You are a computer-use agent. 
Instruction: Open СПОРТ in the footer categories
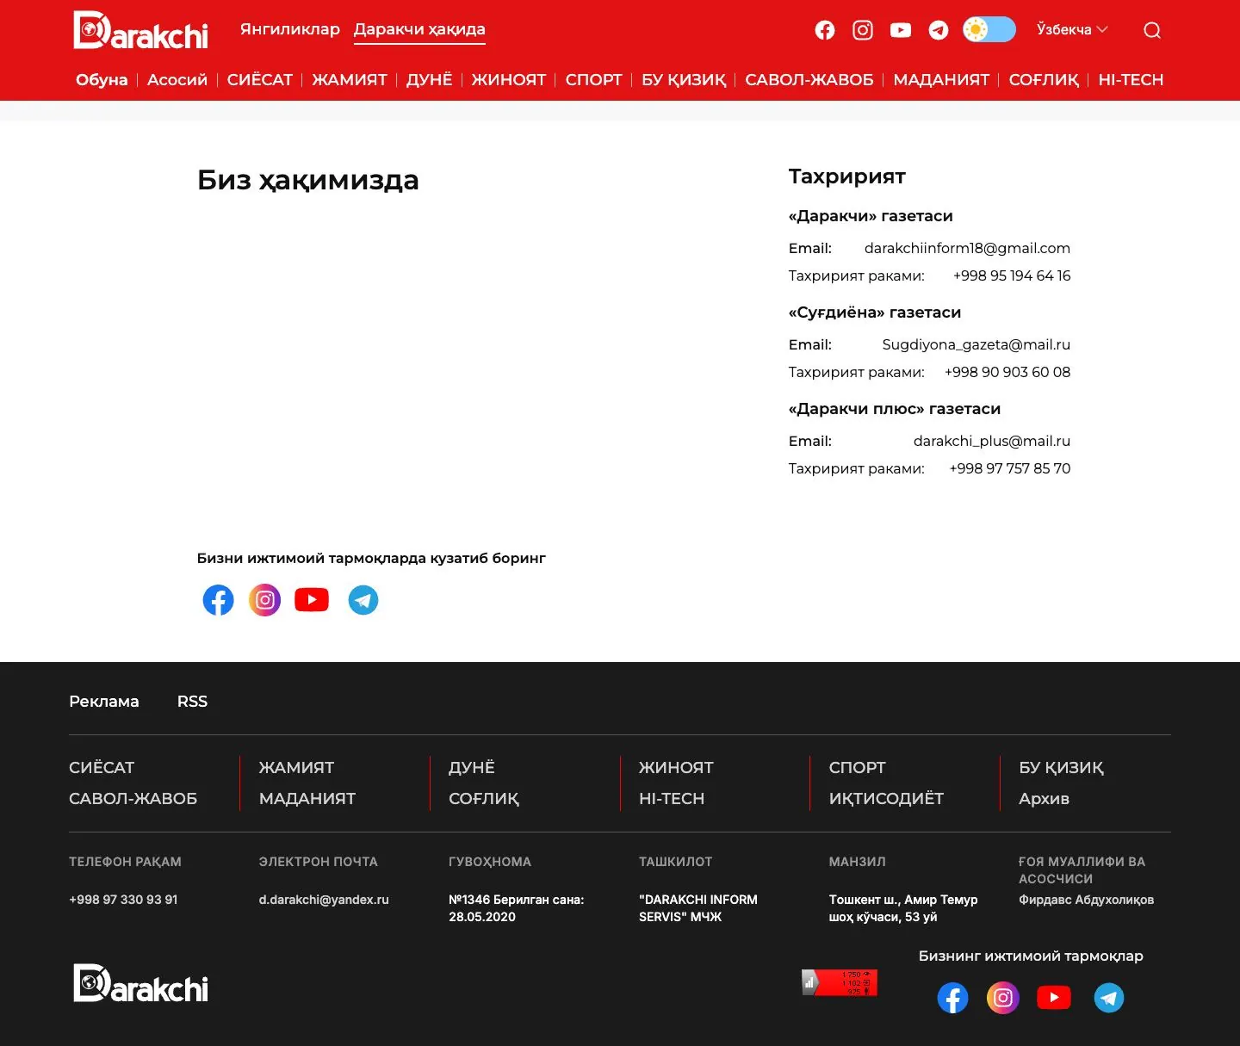858,768
